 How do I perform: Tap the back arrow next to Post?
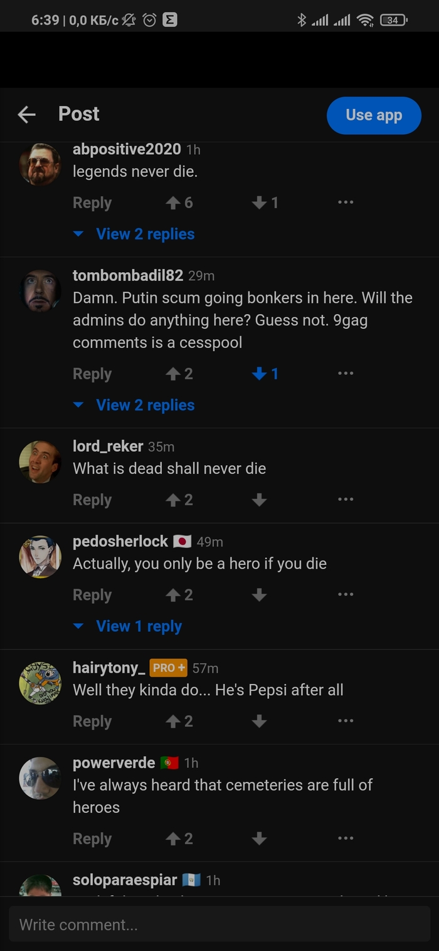[26, 114]
